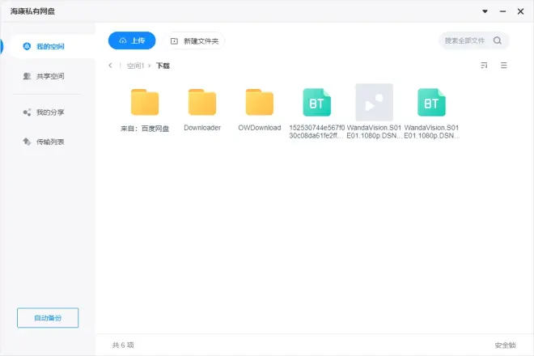The image size is (534, 356).
Task: Open the Downloader folder
Action: tap(202, 103)
